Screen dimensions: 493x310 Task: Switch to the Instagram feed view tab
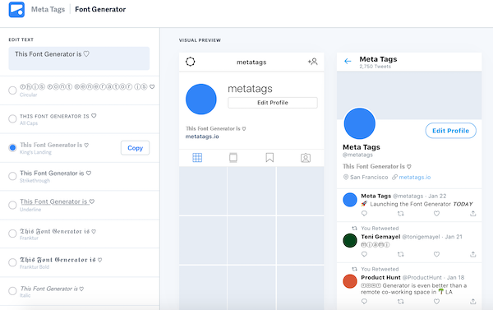pyautogui.click(x=233, y=157)
